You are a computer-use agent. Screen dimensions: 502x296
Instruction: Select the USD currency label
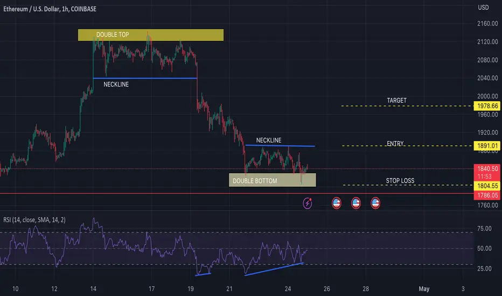pos(483,8)
